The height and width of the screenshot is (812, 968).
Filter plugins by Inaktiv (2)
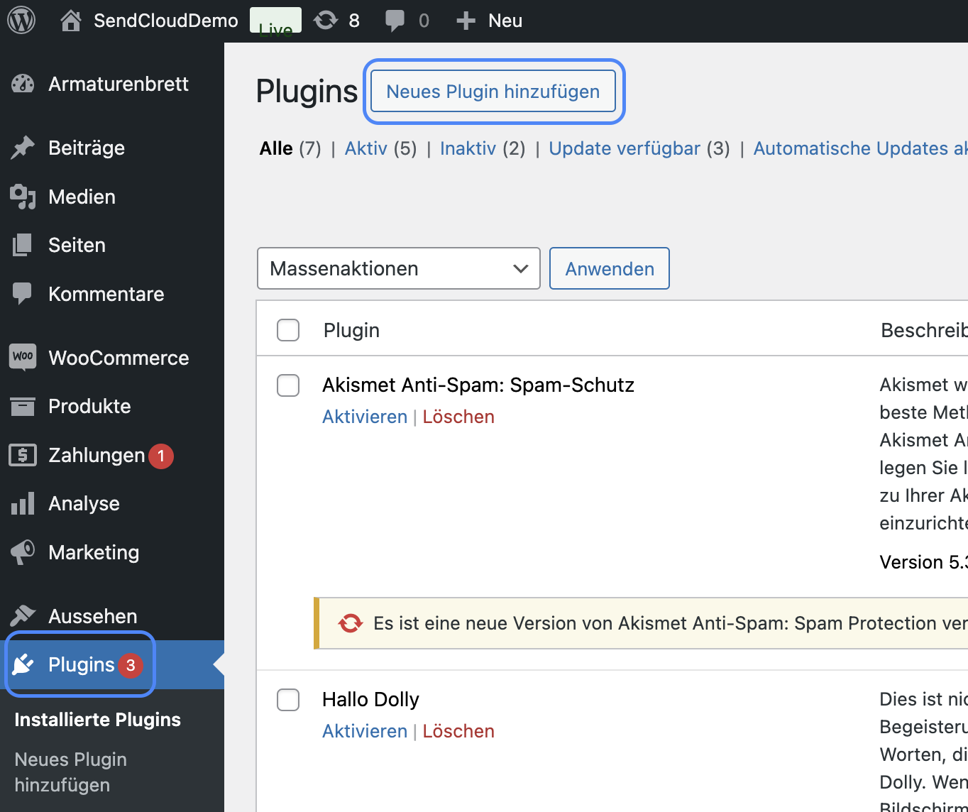[x=483, y=148]
